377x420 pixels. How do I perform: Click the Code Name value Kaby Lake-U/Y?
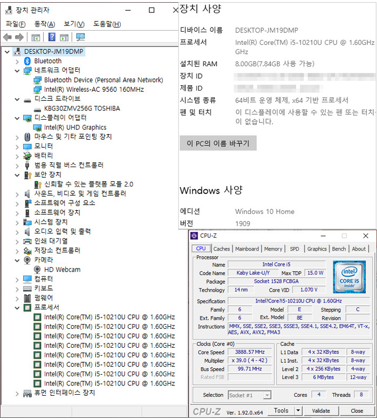253,273
